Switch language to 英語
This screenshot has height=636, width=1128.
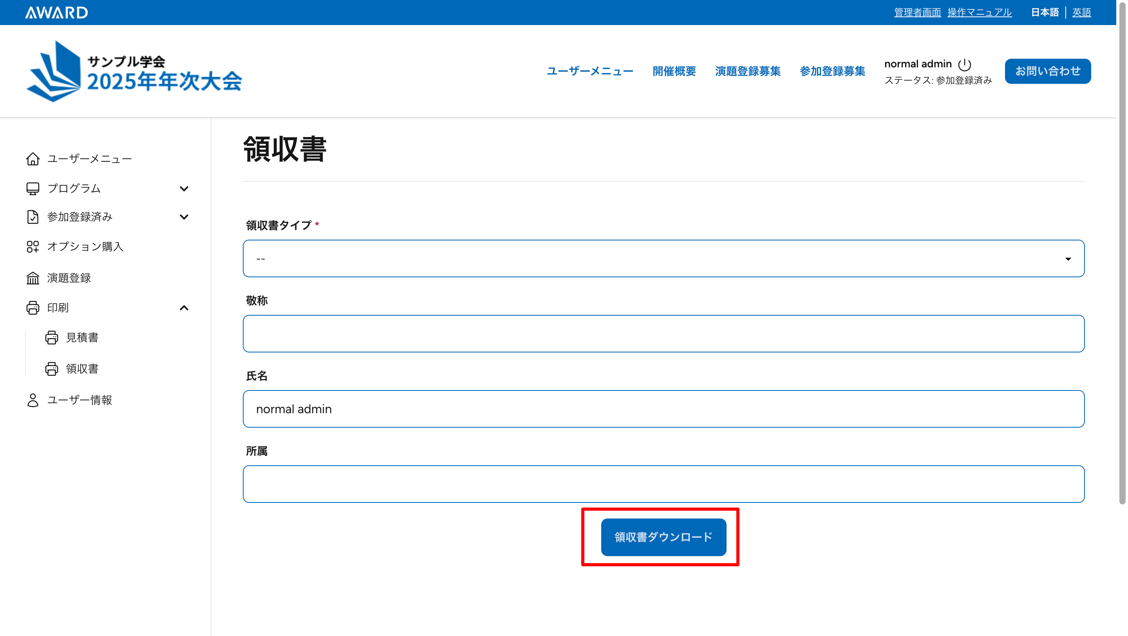pyautogui.click(x=1081, y=12)
